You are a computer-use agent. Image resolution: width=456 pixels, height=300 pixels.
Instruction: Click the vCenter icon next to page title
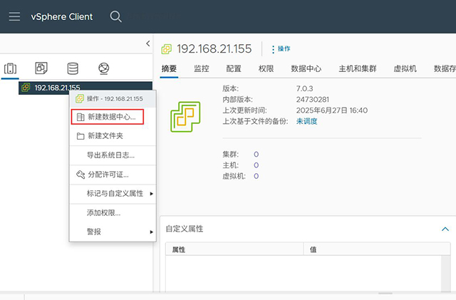167,49
